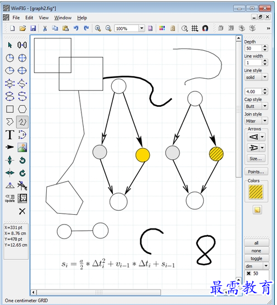Pick the arc by three points tool
277x305 pixels.
coord(22,135)
